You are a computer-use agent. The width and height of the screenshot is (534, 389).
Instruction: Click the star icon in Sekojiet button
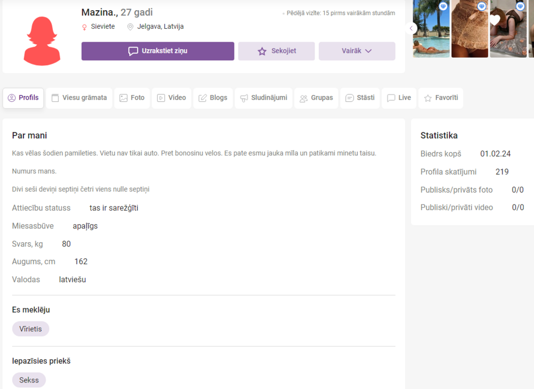point(262,51)
